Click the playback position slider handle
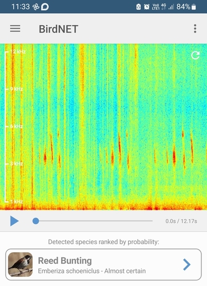 pyautogui.click(x=35, y=221)
